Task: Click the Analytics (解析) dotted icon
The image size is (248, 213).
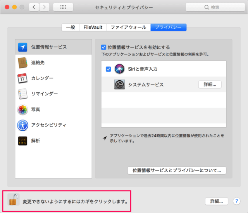Action: point(22,141)
